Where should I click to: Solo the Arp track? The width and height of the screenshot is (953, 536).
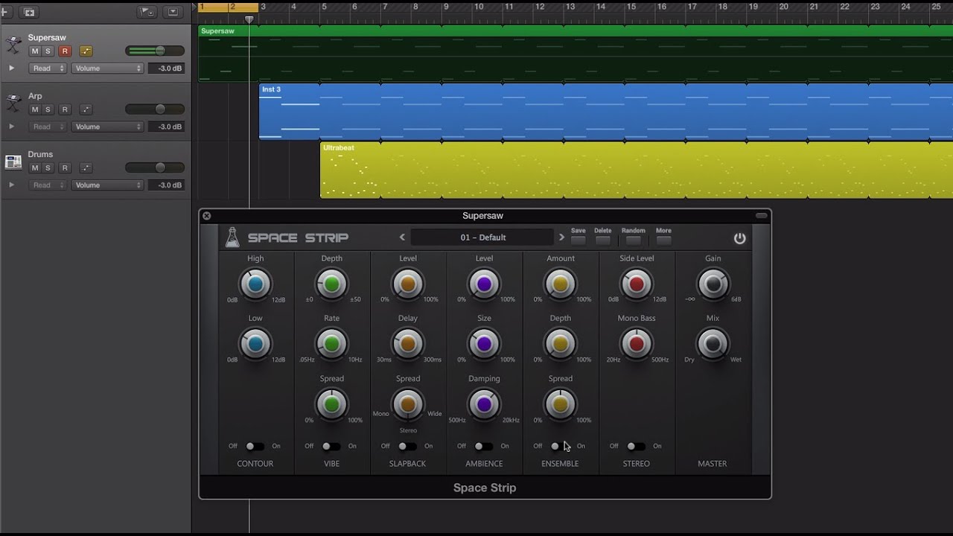pyautogui.click(x=48, y=109)
